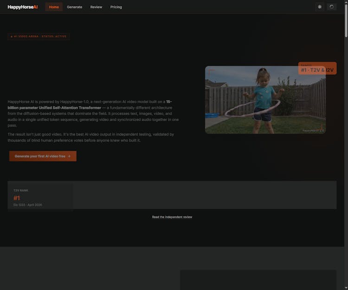Image resolution: width=348 pixels, height=290 pixels.
Task: Select the T2V Rank #1 stat card
Action: pos(40,197)
